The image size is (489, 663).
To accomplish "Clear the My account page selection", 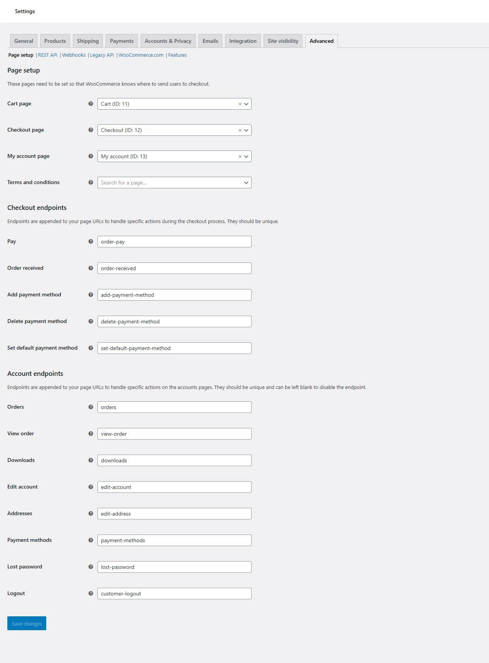I will coord(240,157).
